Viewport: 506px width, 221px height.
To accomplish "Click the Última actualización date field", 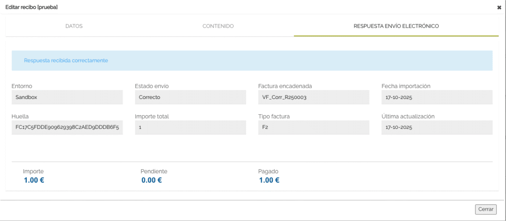I will point(437,127).
